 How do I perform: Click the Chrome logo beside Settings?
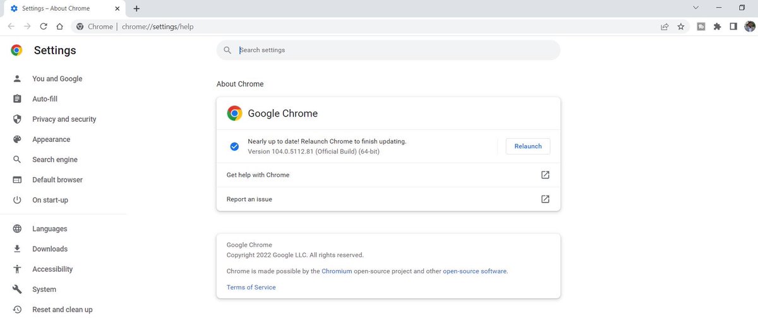pos(17,50)
